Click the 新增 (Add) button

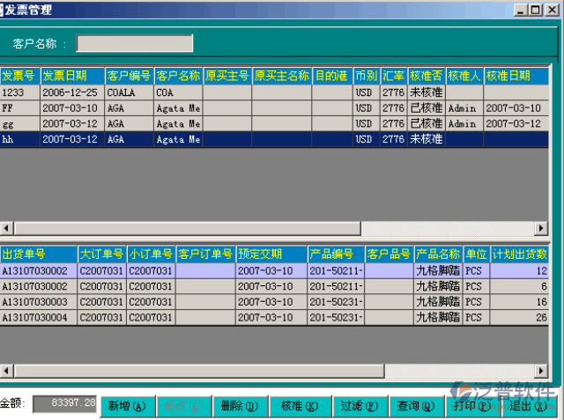coord(126,406)
